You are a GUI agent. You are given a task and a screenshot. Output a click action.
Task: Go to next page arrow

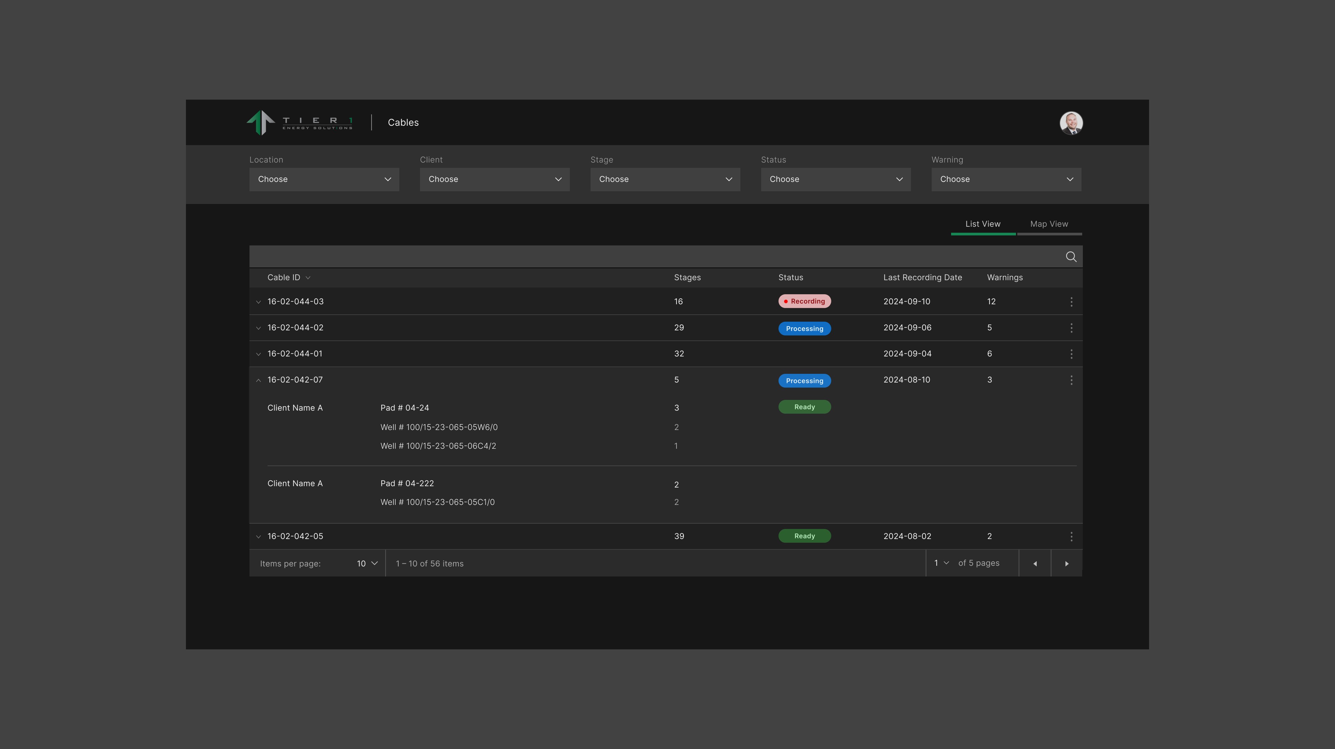pos(1066,563)
